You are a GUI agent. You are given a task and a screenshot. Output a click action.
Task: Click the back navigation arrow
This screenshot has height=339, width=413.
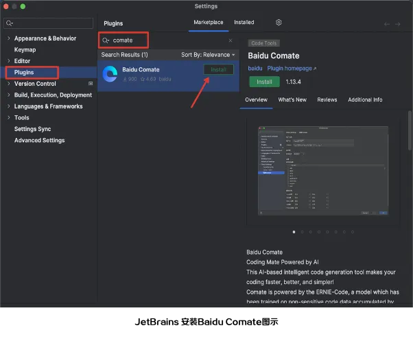click(x=387, y=24)
